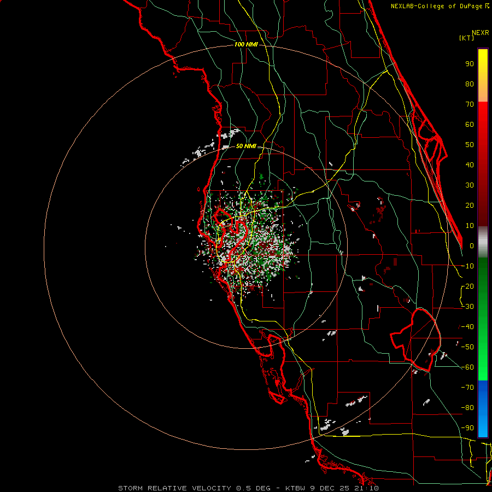Pick the red outbound segment of color scale
This screenshot has height=492, width=492.
[x=483, y=164]
